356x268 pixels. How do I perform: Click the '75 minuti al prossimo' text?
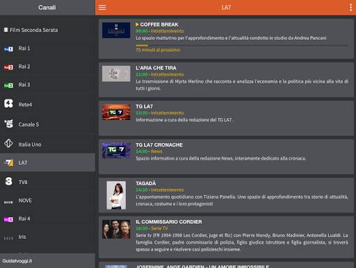coord(158,50)
